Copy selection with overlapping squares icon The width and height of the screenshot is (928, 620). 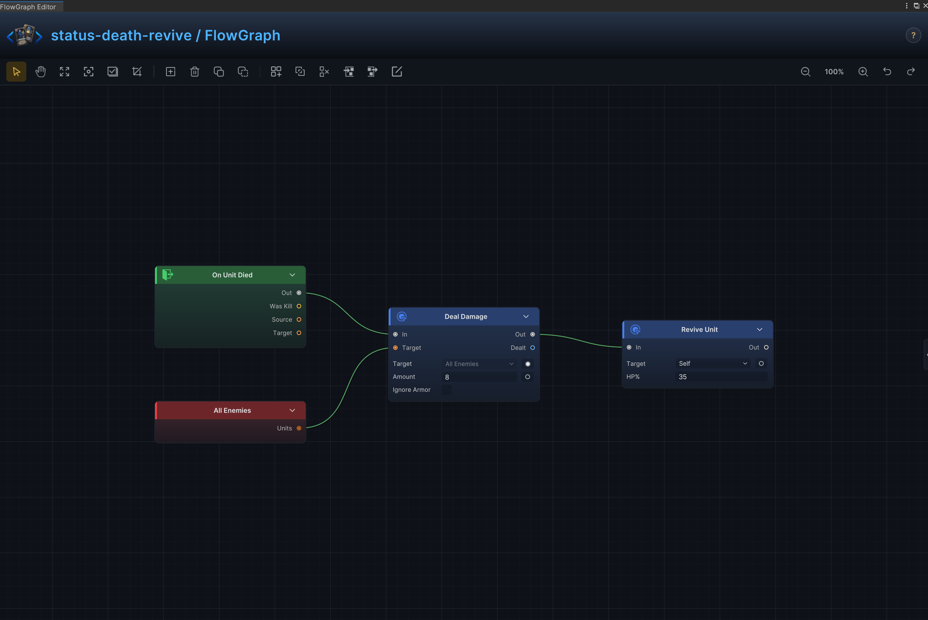click(218, 72)
